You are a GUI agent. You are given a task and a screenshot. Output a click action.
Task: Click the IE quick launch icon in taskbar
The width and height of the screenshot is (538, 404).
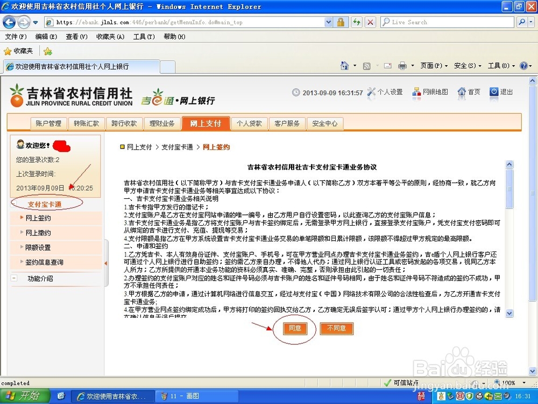coord(61,396)
